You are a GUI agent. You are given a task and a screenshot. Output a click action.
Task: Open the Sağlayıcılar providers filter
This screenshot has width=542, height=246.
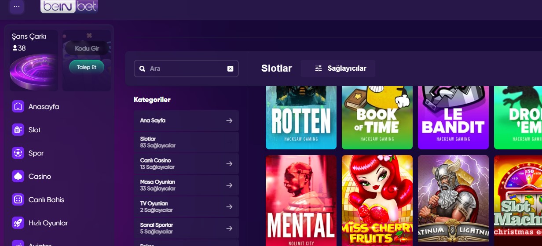tap(338, 69)
